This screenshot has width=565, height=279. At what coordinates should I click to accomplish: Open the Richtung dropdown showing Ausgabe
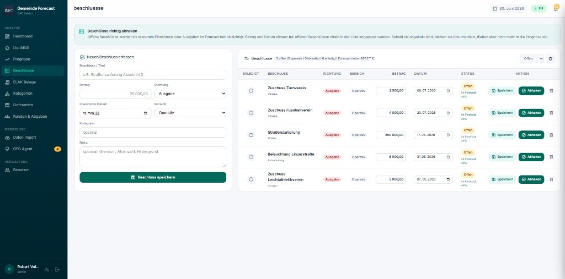(190, 94)
